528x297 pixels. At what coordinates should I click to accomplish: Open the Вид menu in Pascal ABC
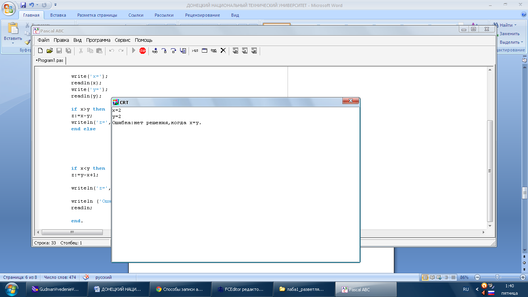[78, 40]
